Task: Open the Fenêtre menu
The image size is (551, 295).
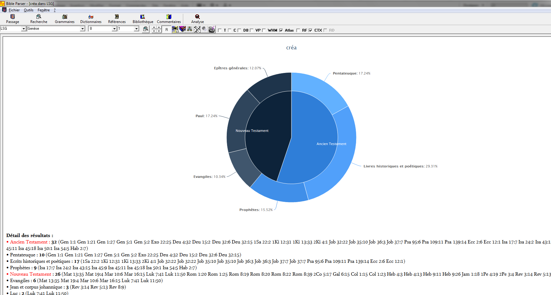Action: point(44,10)
